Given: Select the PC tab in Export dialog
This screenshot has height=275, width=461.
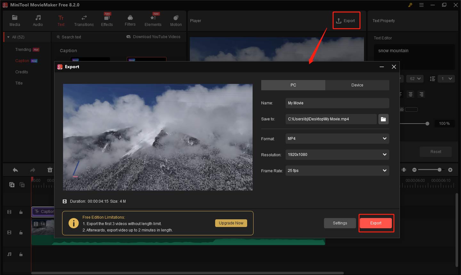Looking at the screenshot, I should pyautogui.click(x=293, y=85).
